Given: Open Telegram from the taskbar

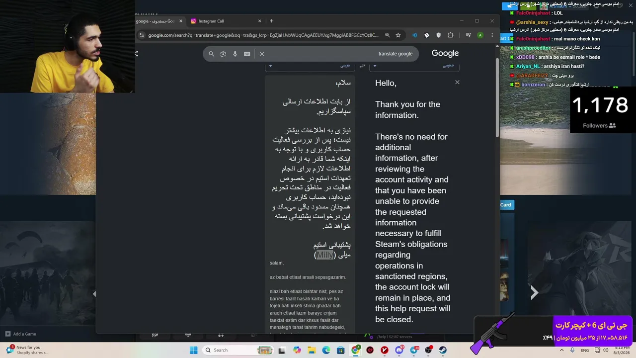Looking at the screenshot, I should (x=414, y=350).
